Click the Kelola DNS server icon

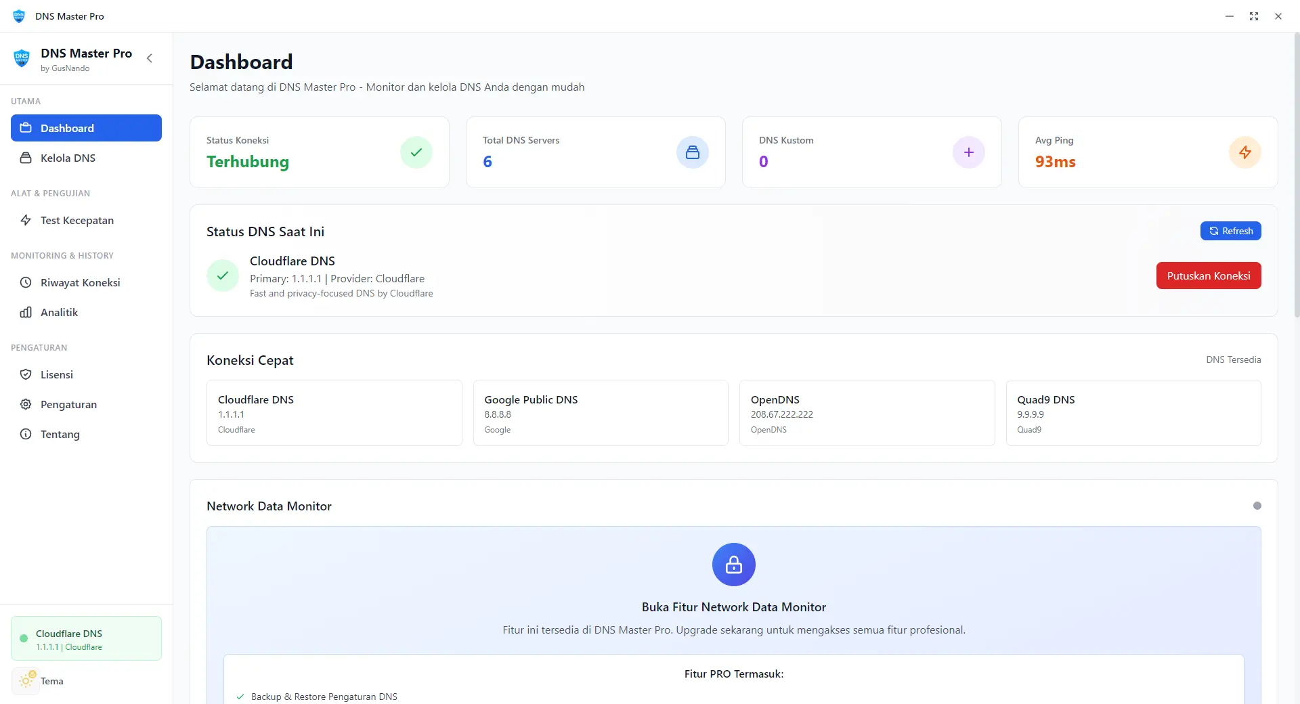click(26, 158)
